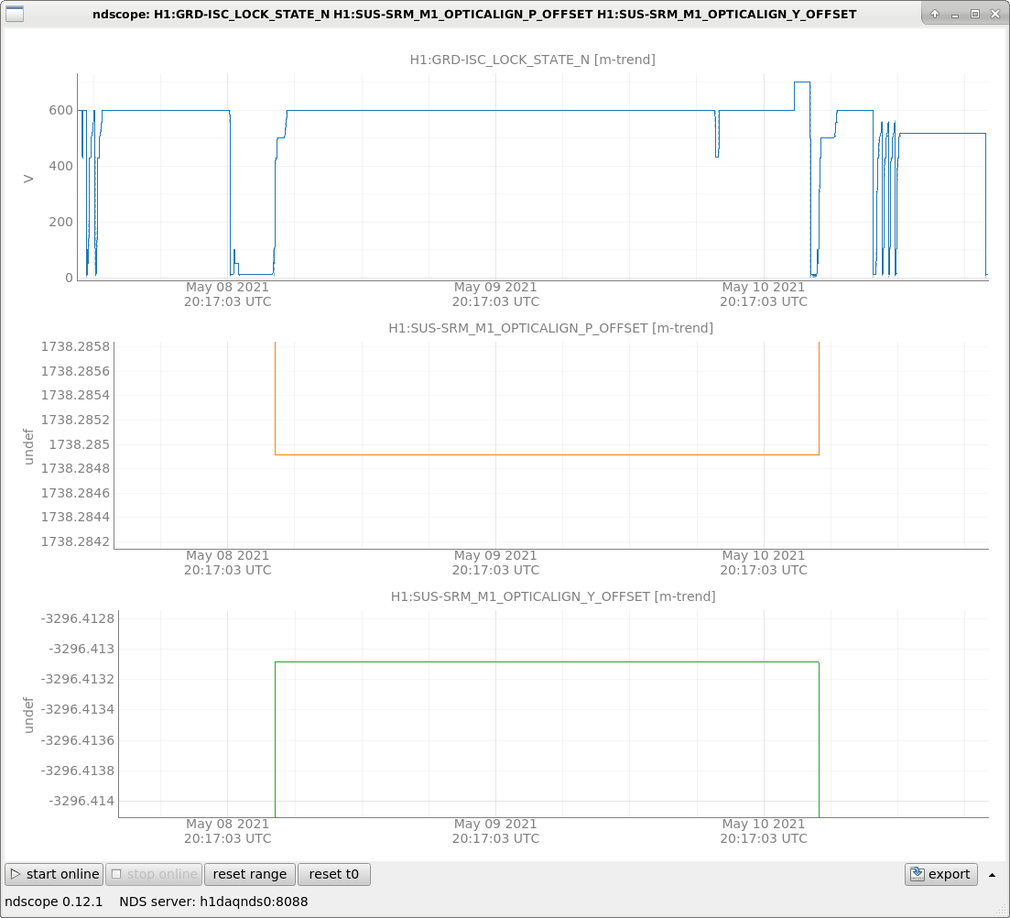Click the -3296.413 tick on the Y_OFFSET axis
Viewport: 1010px width, 918px height.
pos(81,649)
